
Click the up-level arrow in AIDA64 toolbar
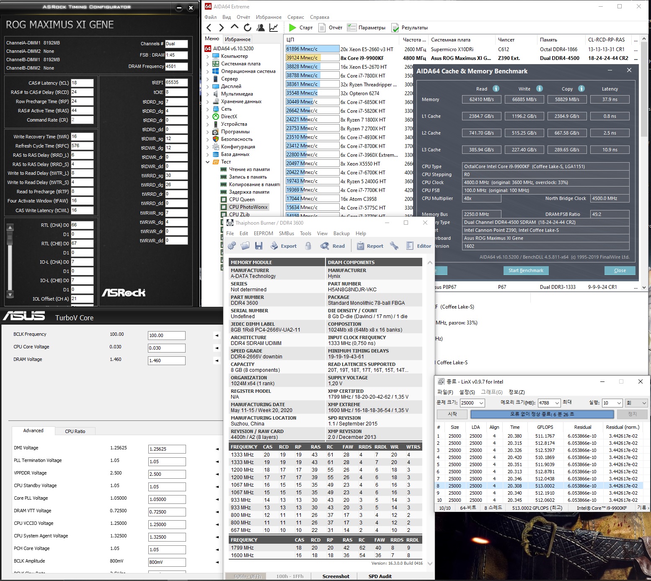[x=235, y=27]
